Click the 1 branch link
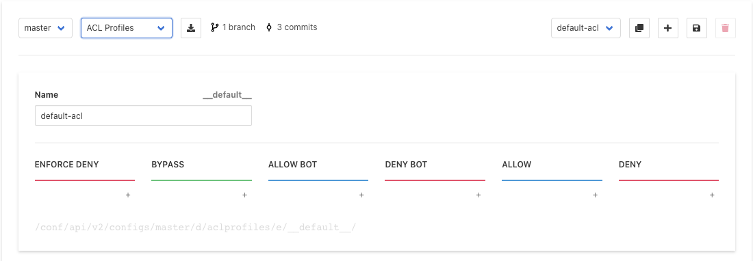The height and width of the screenshot is (261, 753). pyautogui.click(x=233, y=27)
